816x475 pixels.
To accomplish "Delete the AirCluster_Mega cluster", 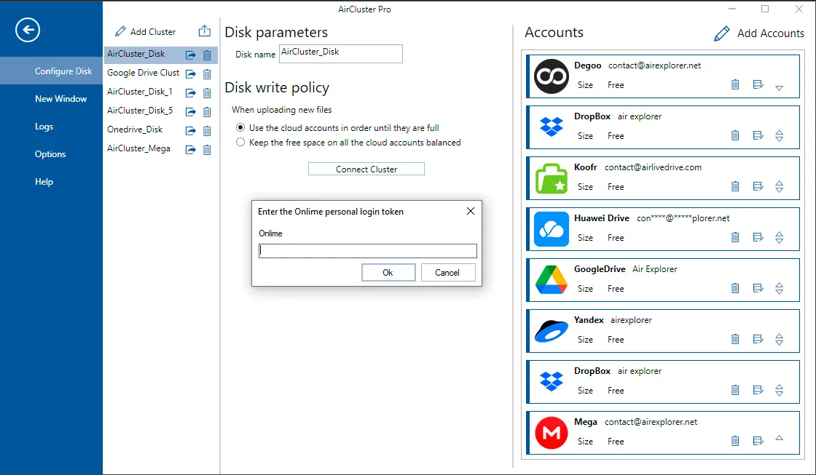I will point(207,150).
